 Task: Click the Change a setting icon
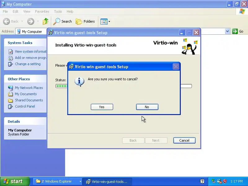pyautogui.click(x=11, y=64)
